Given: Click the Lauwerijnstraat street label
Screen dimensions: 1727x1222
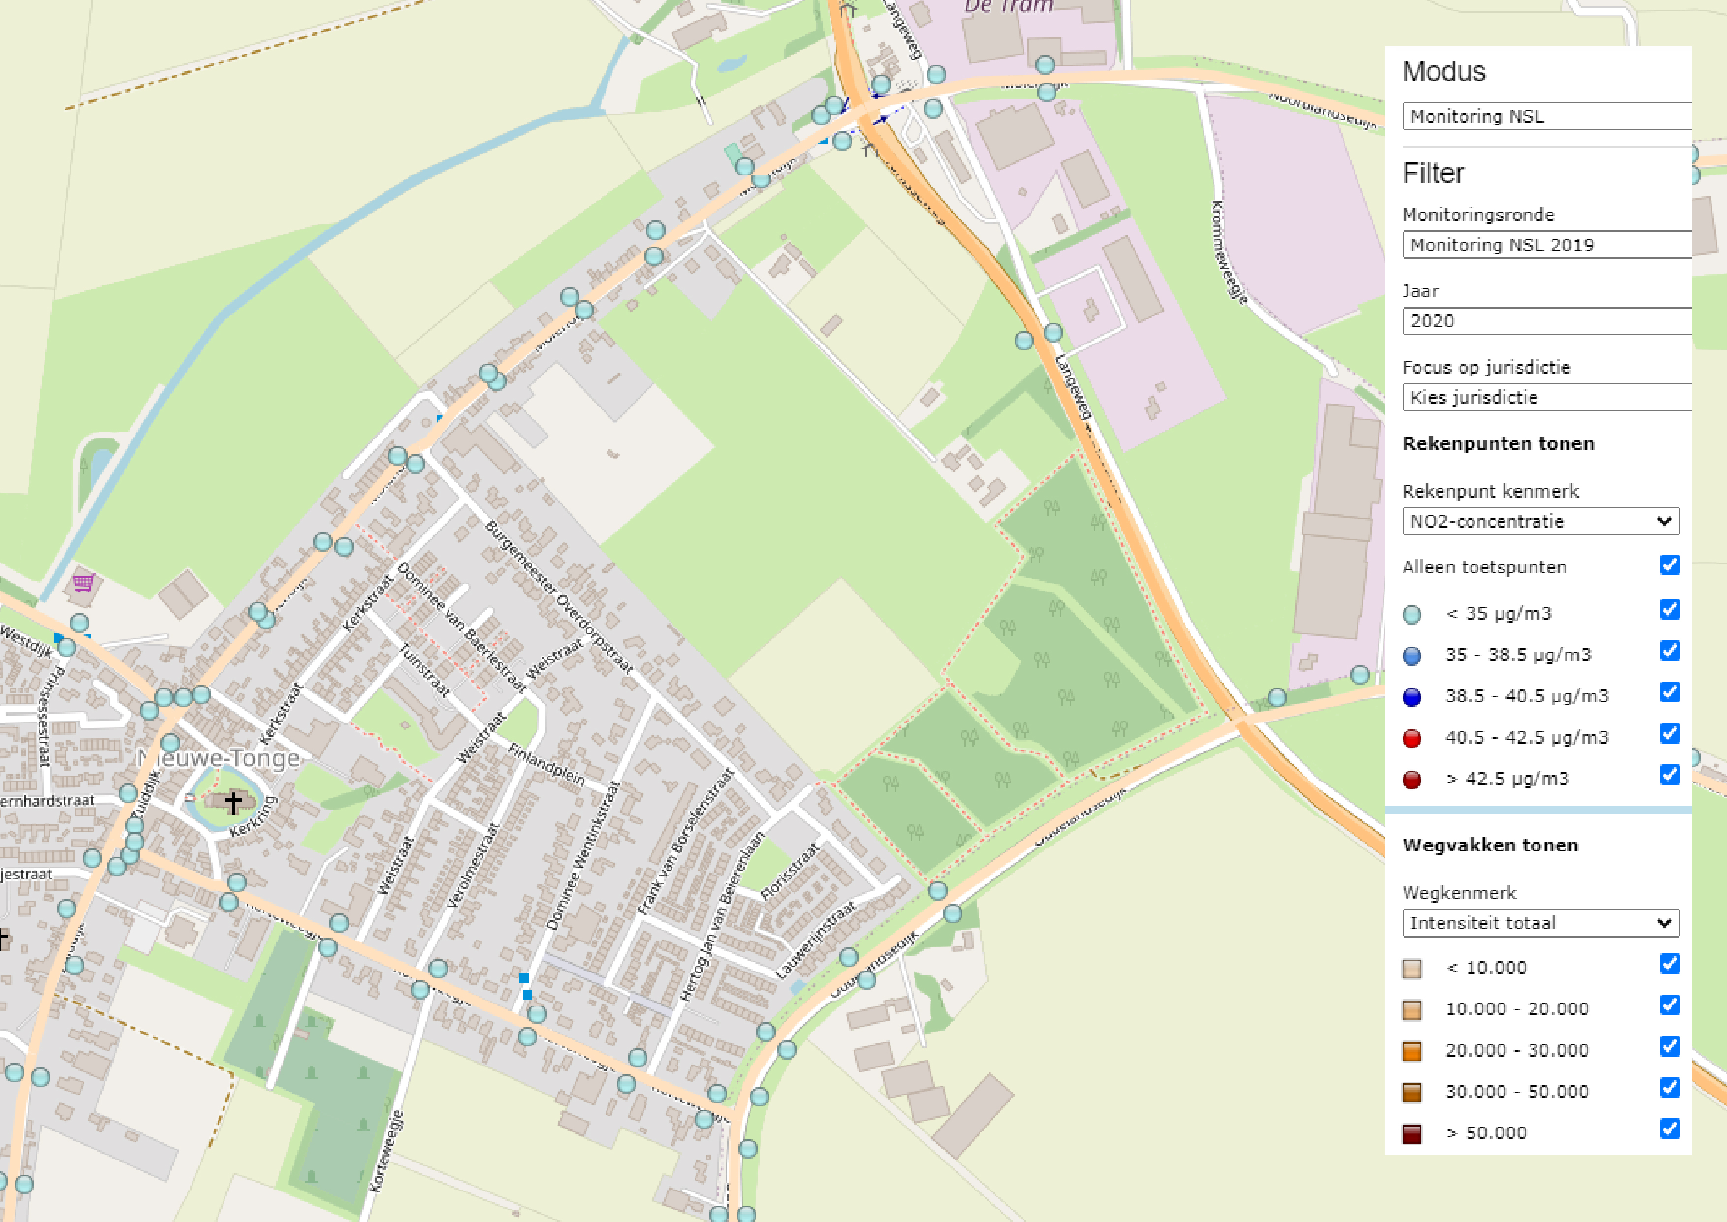Looking at the screenshot, I should tap(816, 940).
